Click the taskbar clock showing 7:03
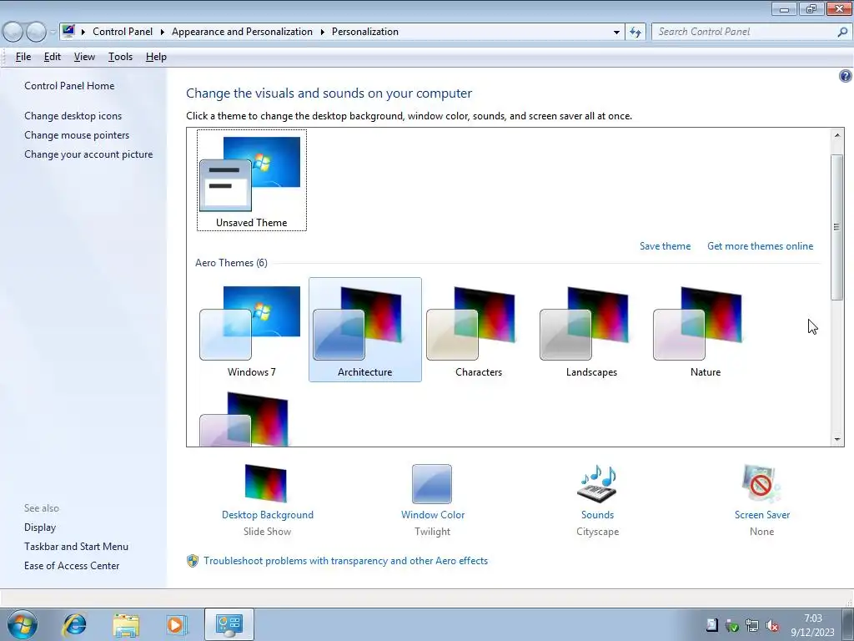This screenshot has width=854, height=641. tap(812, 625)
